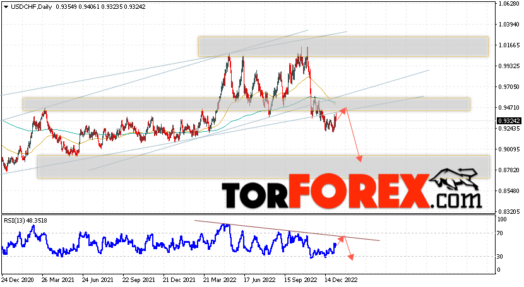524x287 pixels.
Task: Select the current price tag 0.93242
Action: pyautogui.click(x=509, y=121)
